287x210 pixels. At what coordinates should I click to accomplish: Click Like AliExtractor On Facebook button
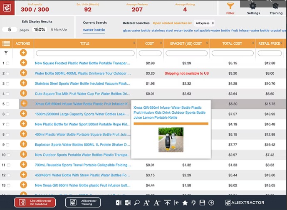point(35,203)
